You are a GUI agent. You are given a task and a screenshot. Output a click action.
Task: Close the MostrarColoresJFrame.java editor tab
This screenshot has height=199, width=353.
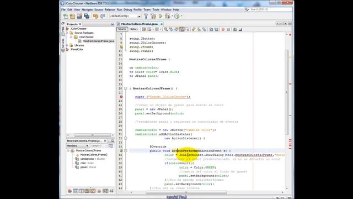[162, 24]
